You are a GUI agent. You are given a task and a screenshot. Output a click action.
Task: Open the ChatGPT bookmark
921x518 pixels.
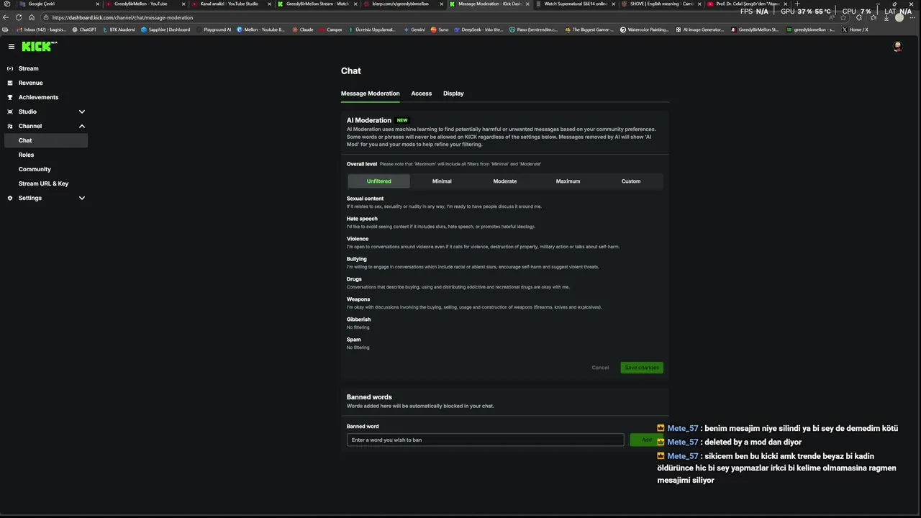click(x=84, y=30)
